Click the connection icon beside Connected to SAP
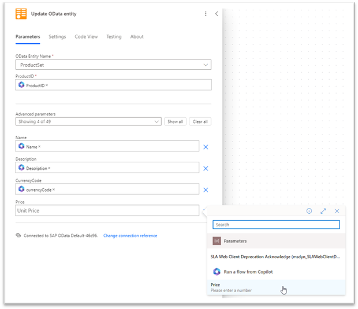Viewport: 358px width, 309px height. pyautogui.click(x=18, y=236)
